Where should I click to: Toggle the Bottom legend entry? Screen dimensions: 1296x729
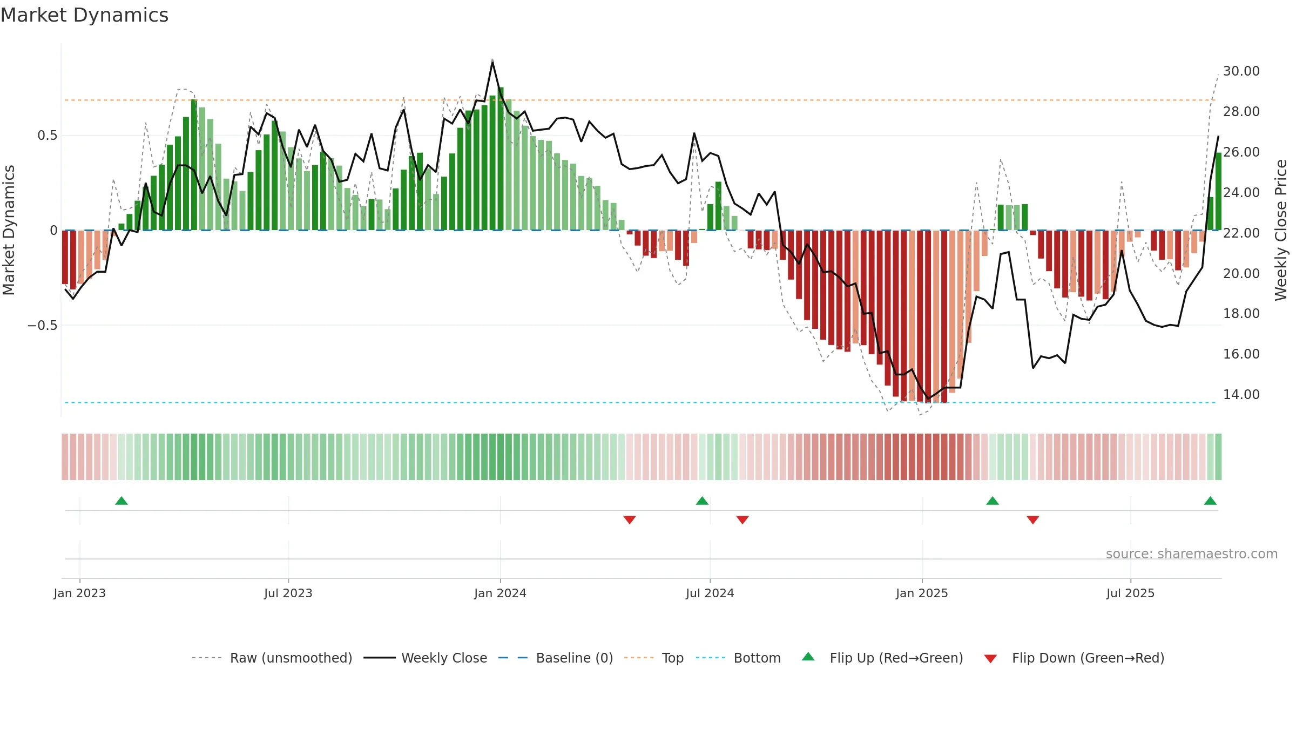click(738, 658)
